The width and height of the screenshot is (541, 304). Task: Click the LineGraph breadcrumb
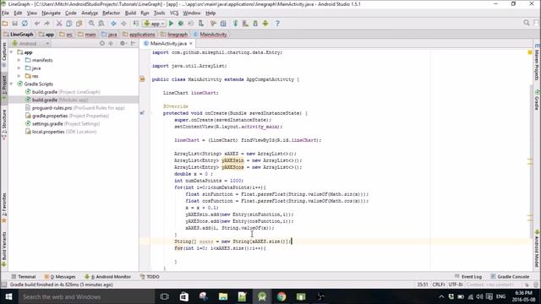point(19,35)
